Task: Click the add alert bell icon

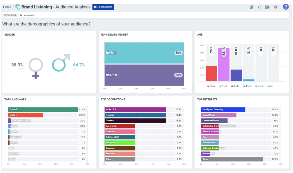Action: pyautogui.click(x=267, y=7)
